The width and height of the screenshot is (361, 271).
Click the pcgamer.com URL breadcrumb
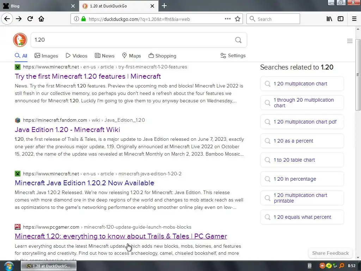[107, 227]
